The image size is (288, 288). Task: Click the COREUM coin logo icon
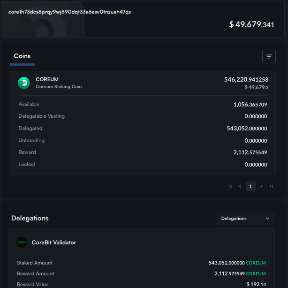point(23,83)
